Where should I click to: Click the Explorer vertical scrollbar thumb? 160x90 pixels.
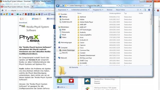pyautogui.click(x=151, y=19)
